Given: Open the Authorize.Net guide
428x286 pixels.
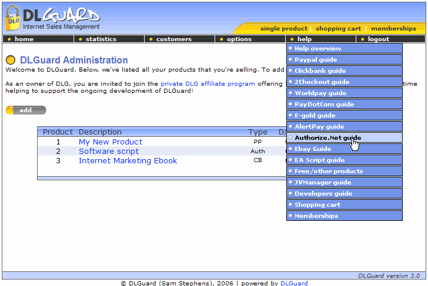Looking at the screenshot, I should (345, 138).
